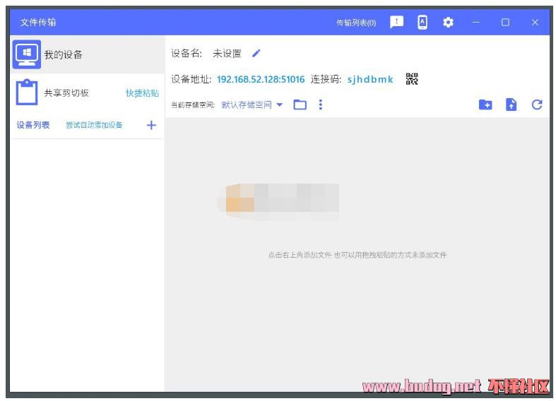Open the three-dot more options menu
This screenshot has height=401, width=556.
[320, 104]
